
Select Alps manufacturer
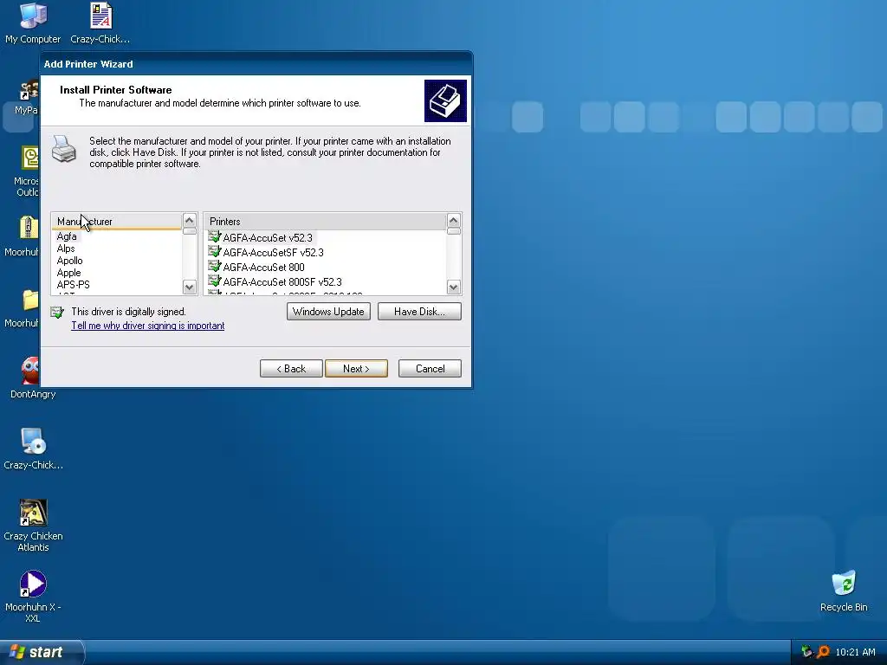[x=66, y=249]
